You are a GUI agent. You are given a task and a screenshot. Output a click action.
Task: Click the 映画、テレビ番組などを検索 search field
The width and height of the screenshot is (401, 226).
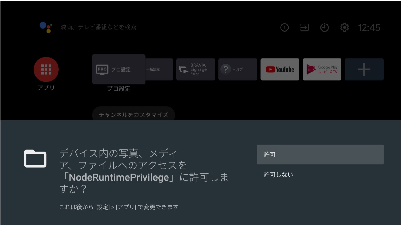point(98,27)
